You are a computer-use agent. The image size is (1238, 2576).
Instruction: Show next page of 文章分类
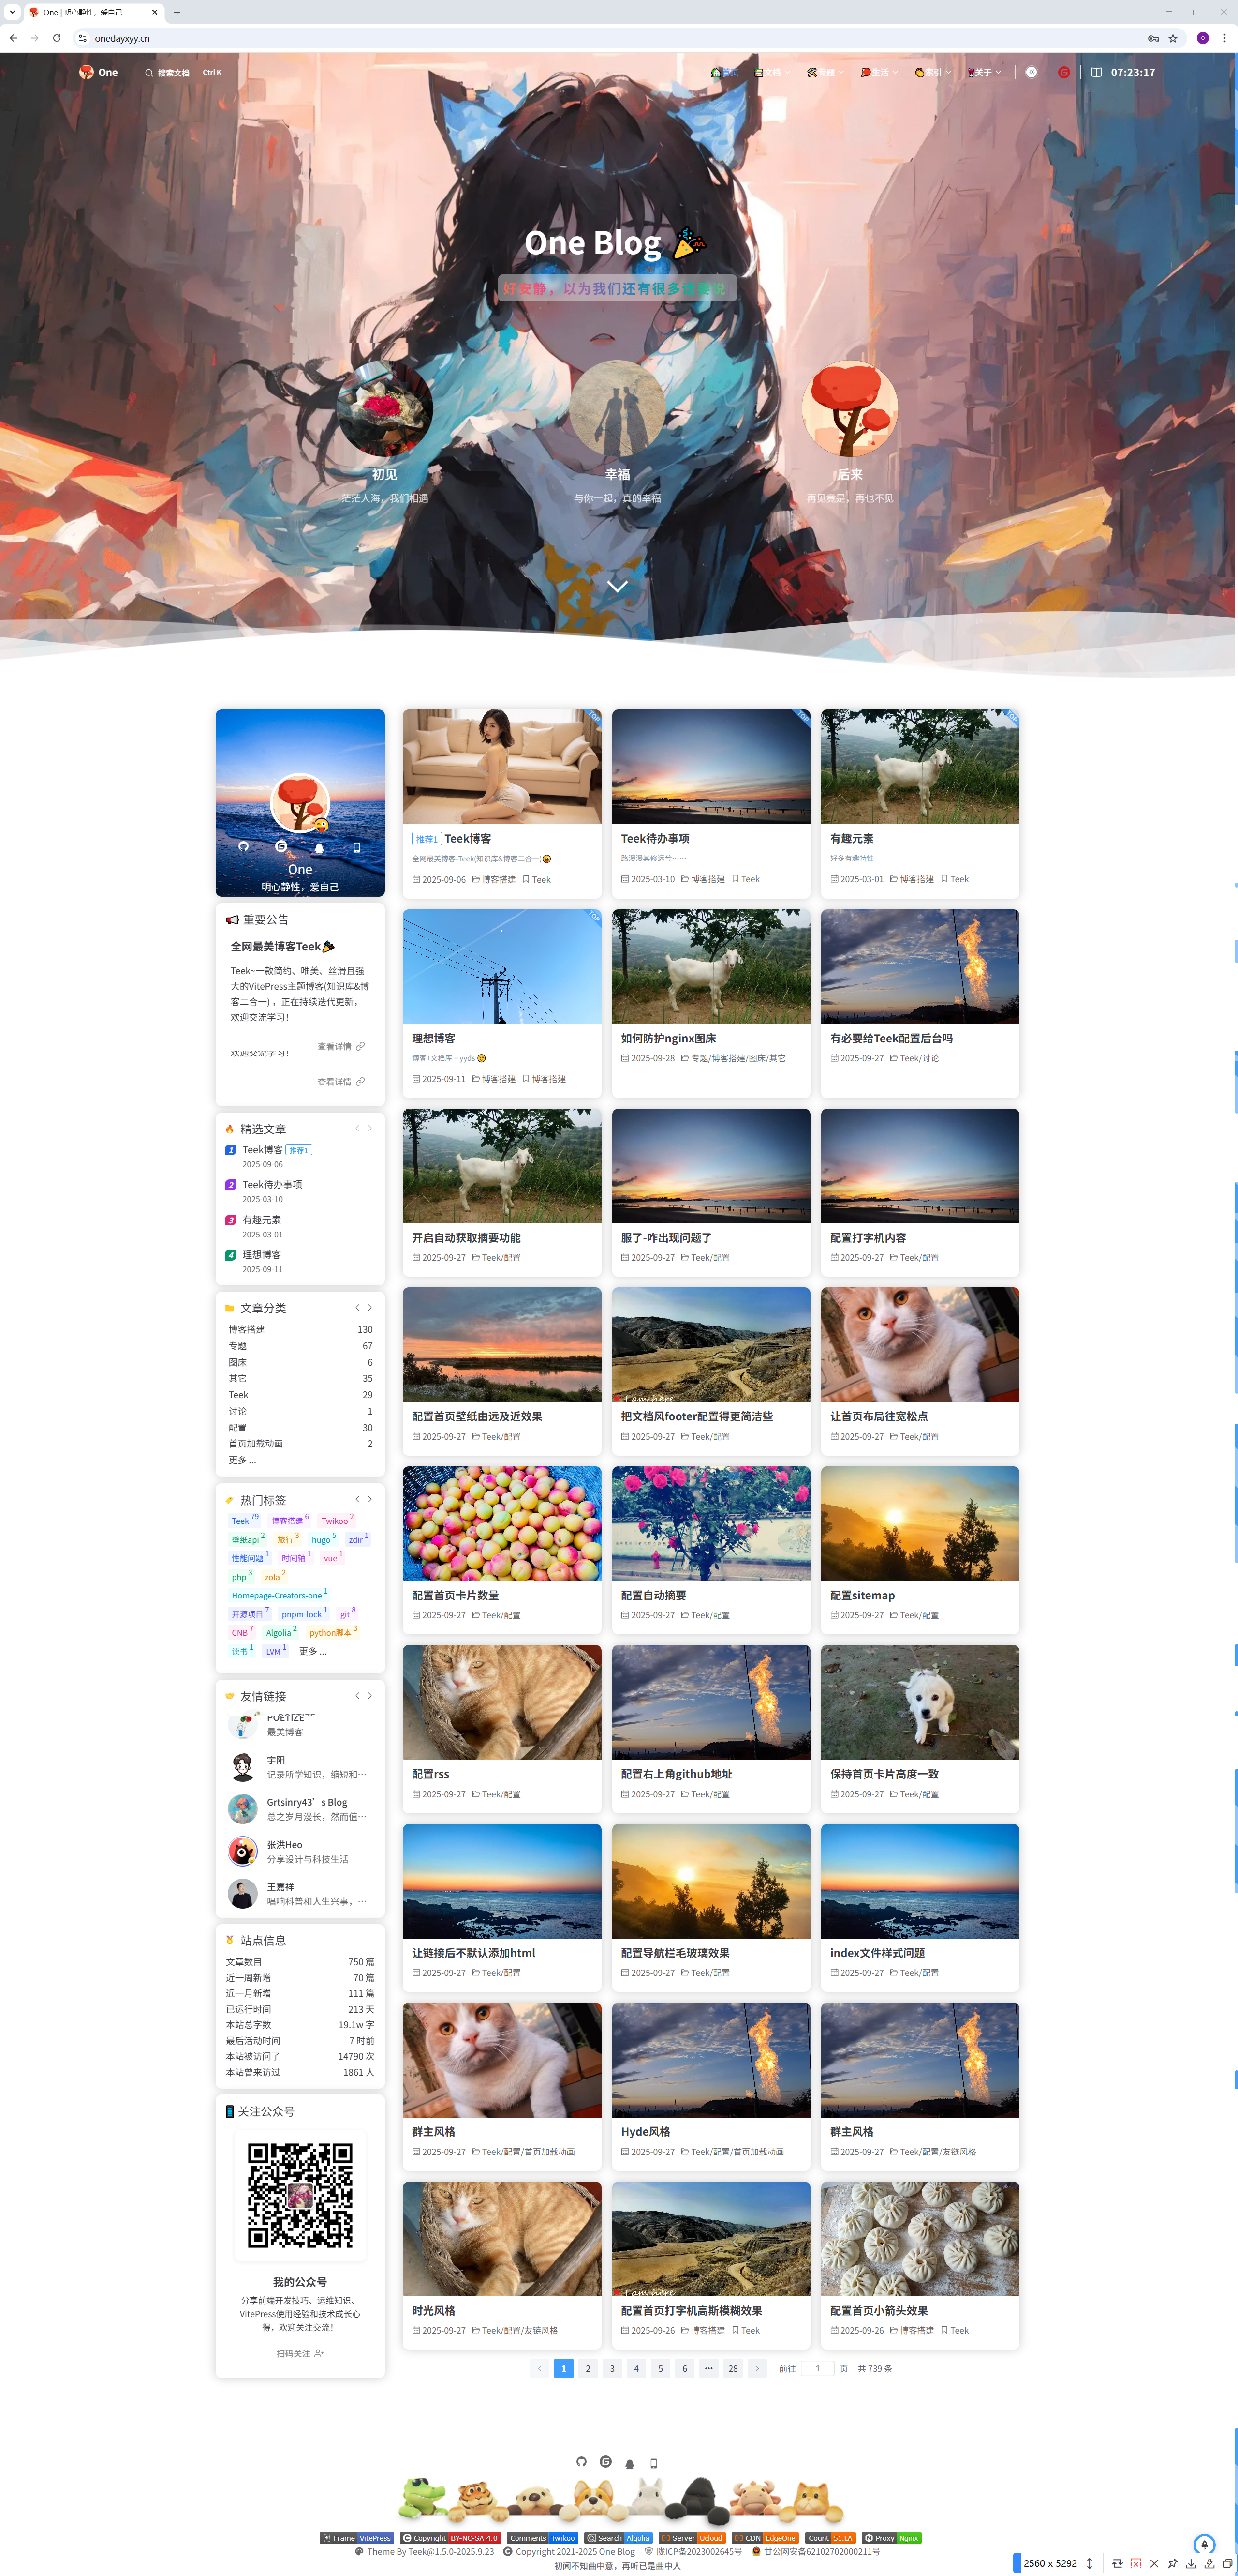(x=369, y=1307)
